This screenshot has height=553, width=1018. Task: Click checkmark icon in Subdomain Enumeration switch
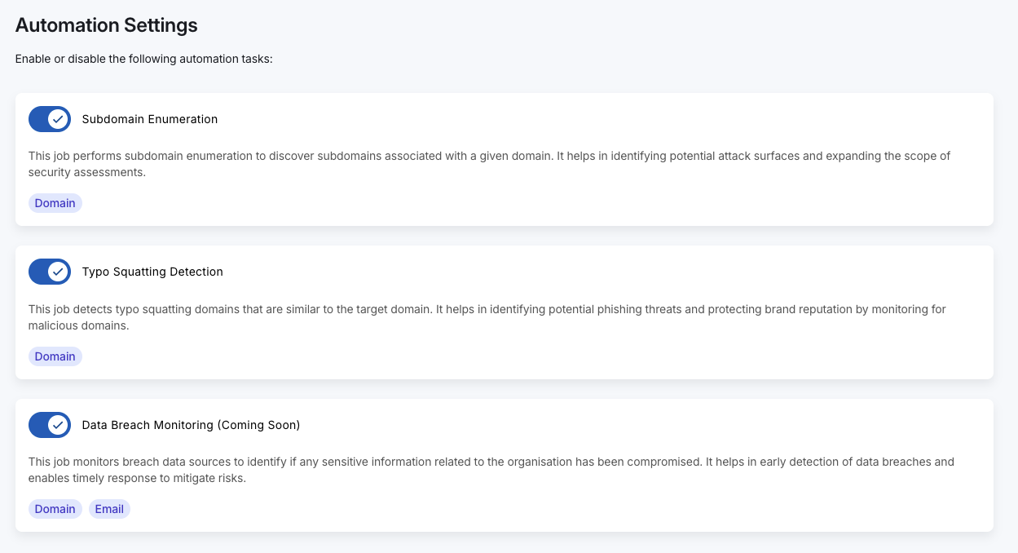pos(58,119)
